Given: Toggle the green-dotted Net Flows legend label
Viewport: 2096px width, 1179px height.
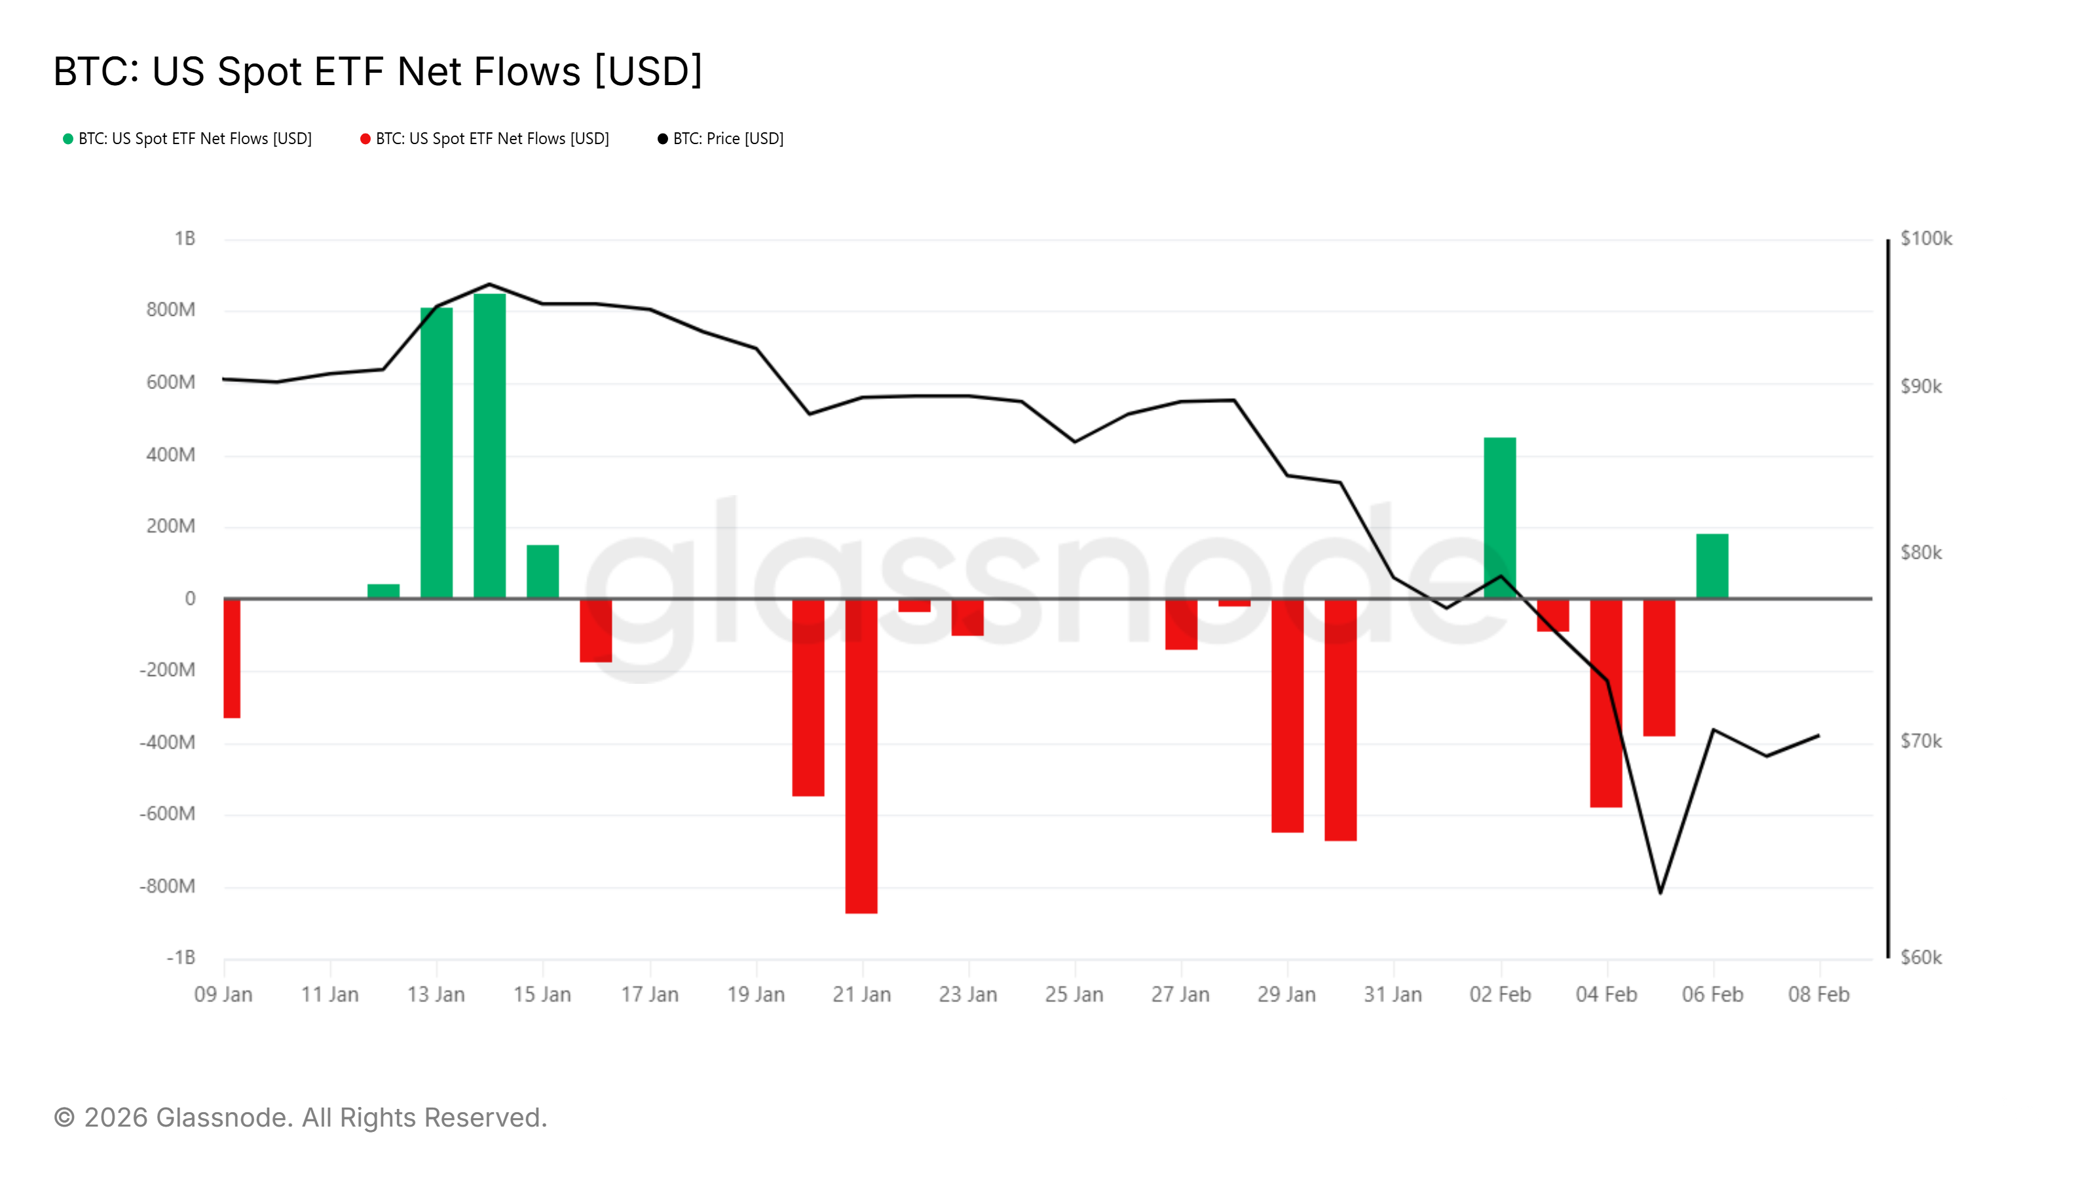Looking at the screenshot, I should point(195,139).
